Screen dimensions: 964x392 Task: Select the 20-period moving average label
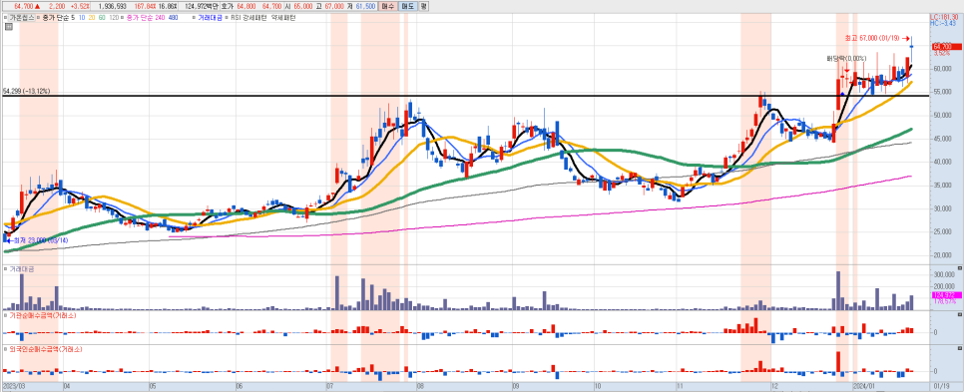click(92, 18)
